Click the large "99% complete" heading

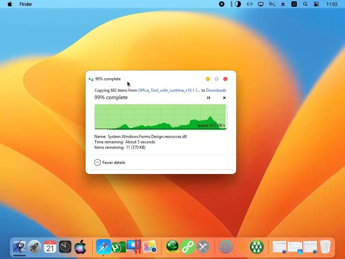coord(111,97)
